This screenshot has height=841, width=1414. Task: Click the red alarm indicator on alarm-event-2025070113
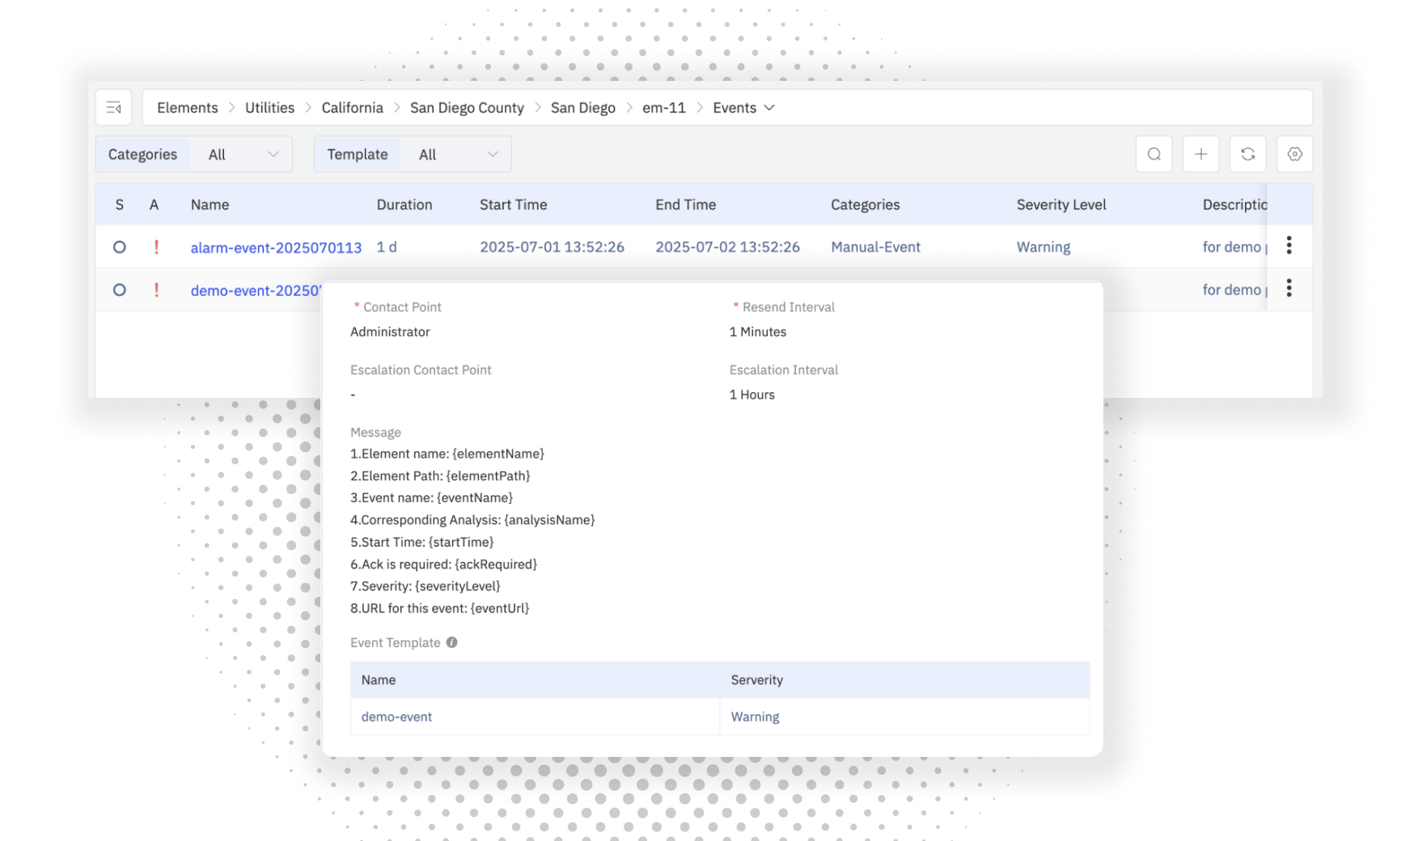click(156, 247)
